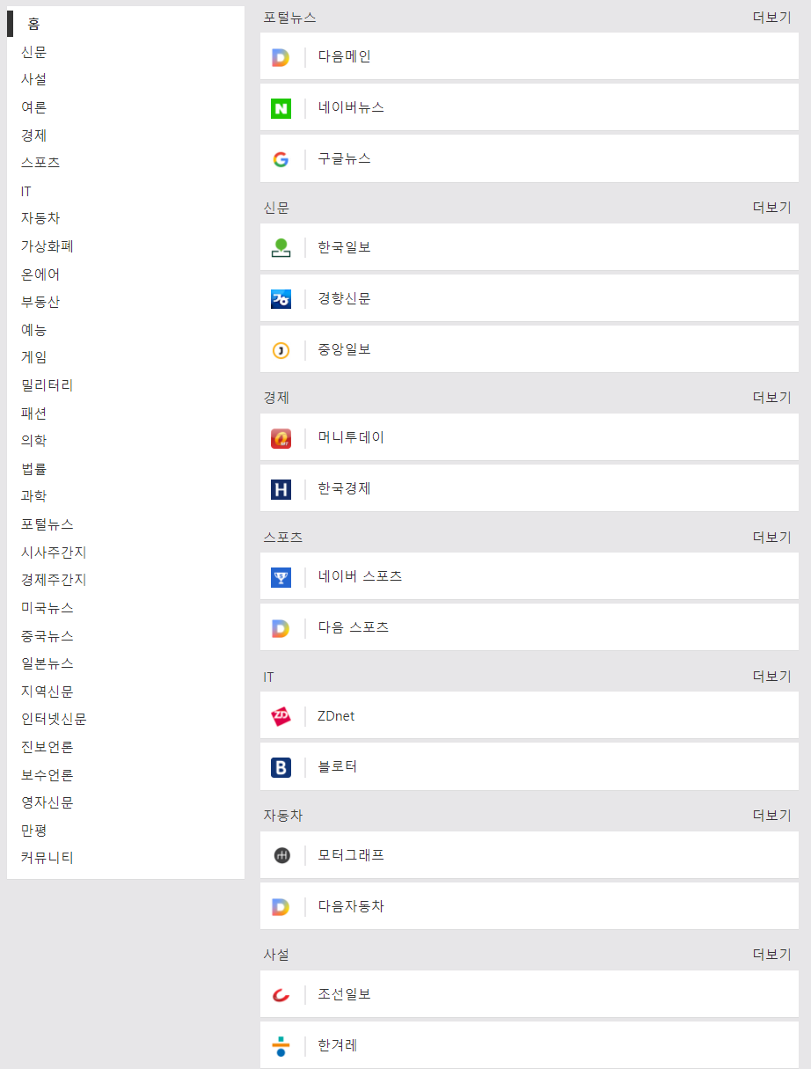Click the 중앙일보 yellow circle icon
811x1069 pixels.
281,350
